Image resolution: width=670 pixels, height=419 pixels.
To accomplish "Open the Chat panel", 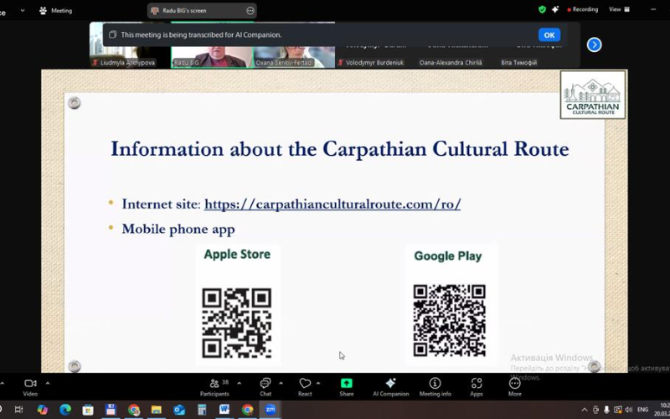I will [x=265, y=387].
